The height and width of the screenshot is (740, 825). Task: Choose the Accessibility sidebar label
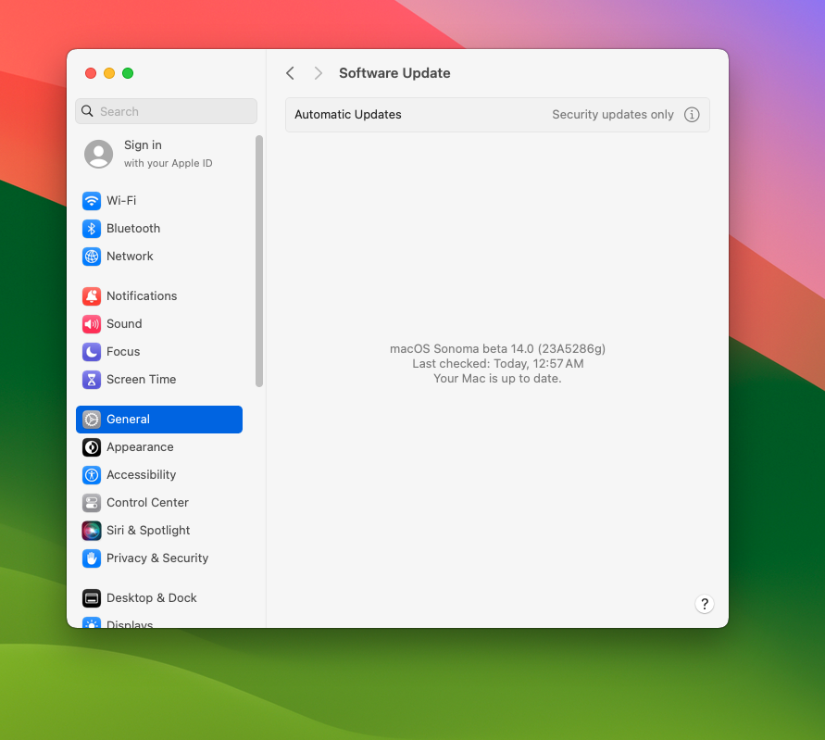click(x=142, y=475)
